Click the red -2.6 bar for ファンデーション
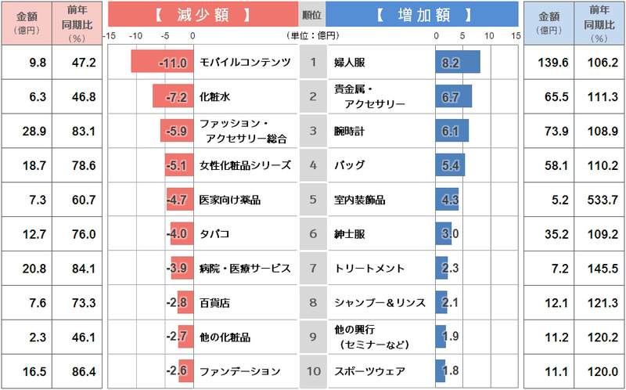 click(x=185, y=370)
